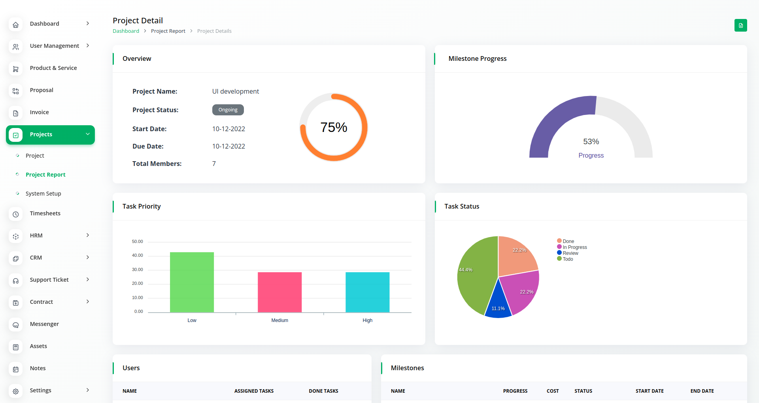759x403 pixels.
Task: Click the Assigned Tasks column header
Action: [x=254, y=391]
